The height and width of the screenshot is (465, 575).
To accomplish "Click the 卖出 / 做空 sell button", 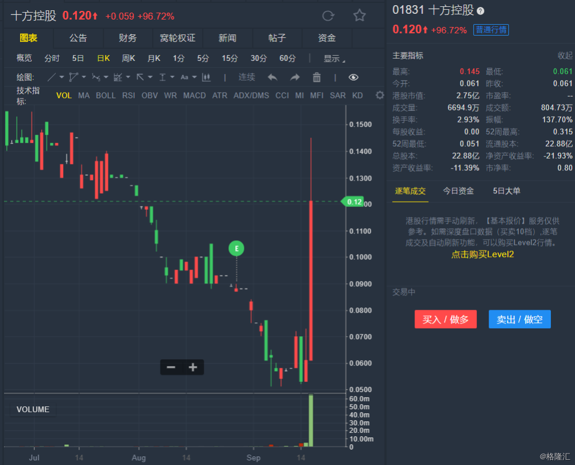I will pos(520,319).
